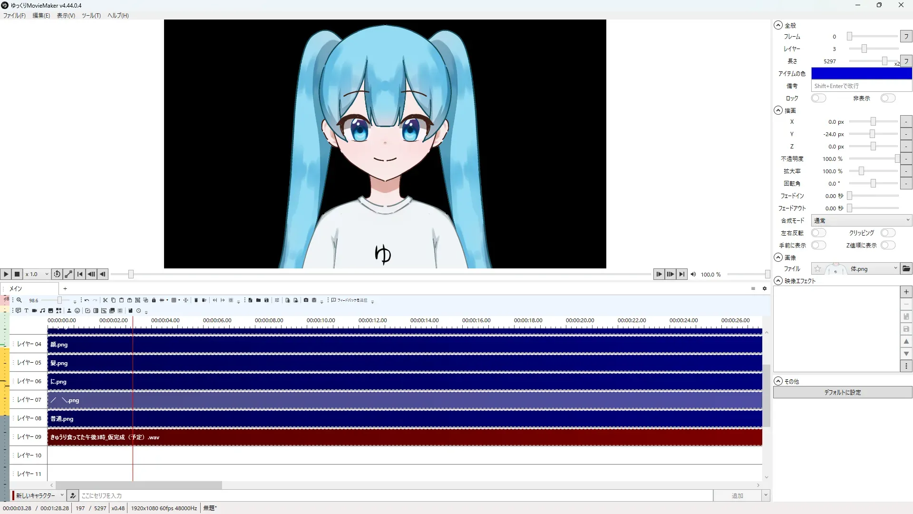
Task: Open the image file browse folder icon
Action: point(906,269)
